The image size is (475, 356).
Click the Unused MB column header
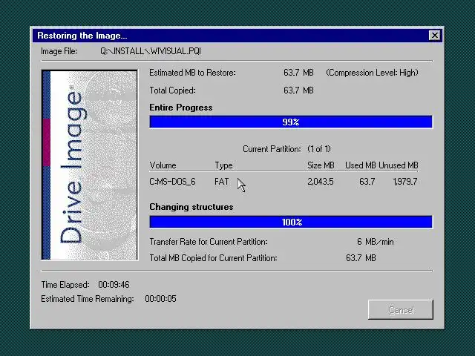[x=399, y=165]
